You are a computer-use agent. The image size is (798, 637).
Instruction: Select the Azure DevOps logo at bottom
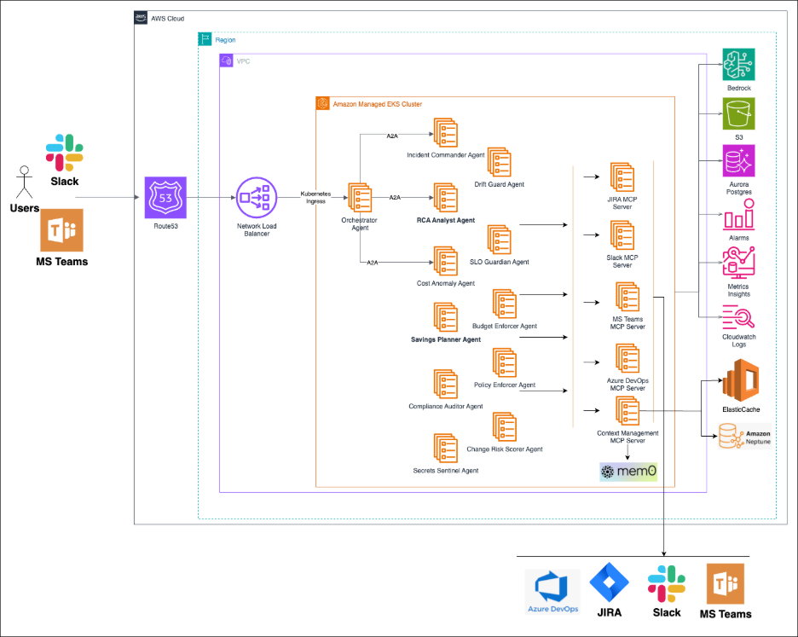click(x=552, y=587)
